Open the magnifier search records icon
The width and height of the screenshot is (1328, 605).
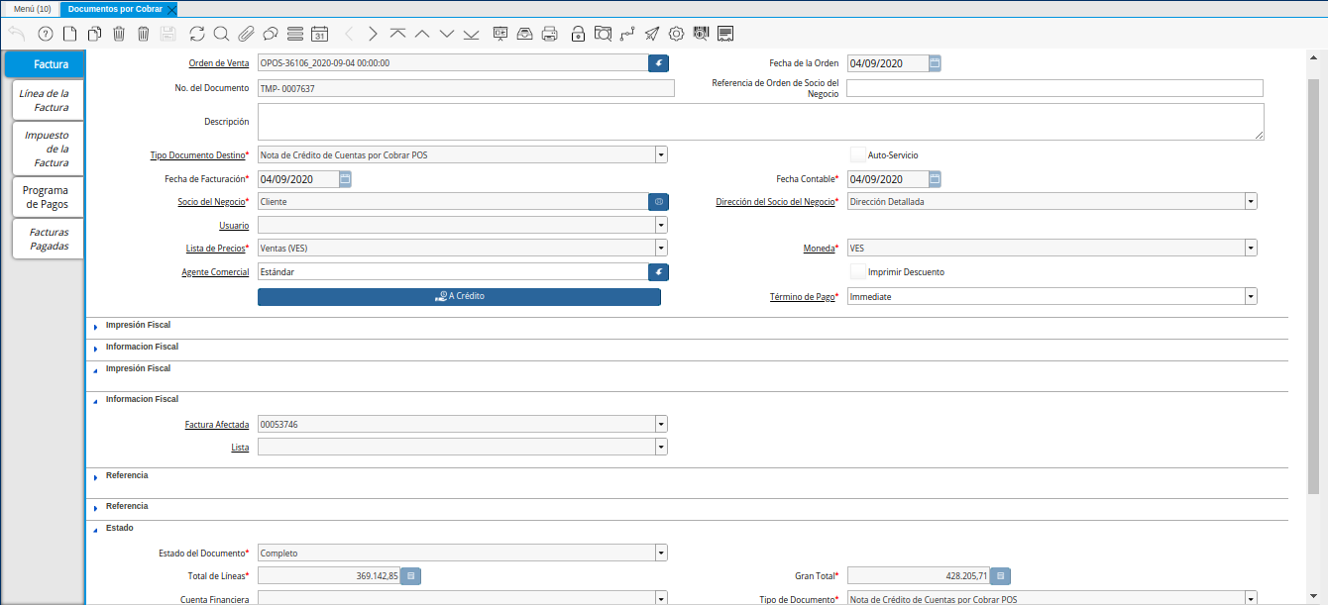pos(221,34)
